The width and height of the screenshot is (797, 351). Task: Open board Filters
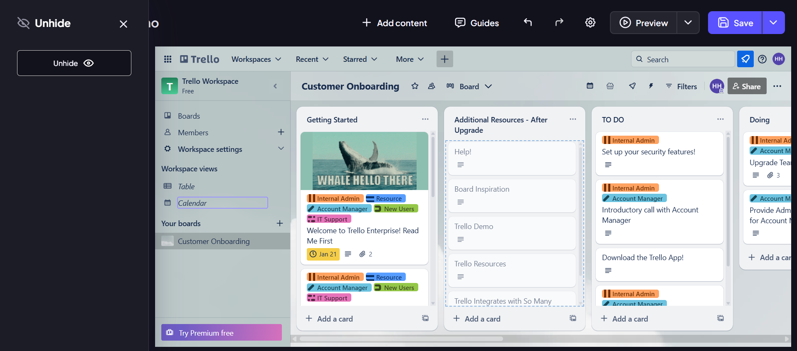pyautogui.click(x=681, y=86)
